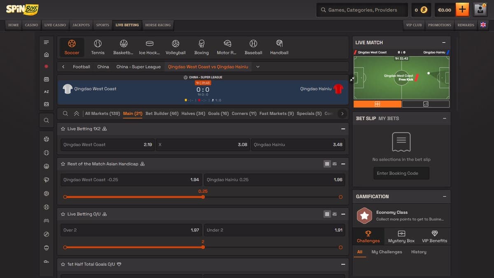Go back with breadcrumb left chevron
Screen dimensions: 494x278
pyautogui.click(x=63, y=67)
